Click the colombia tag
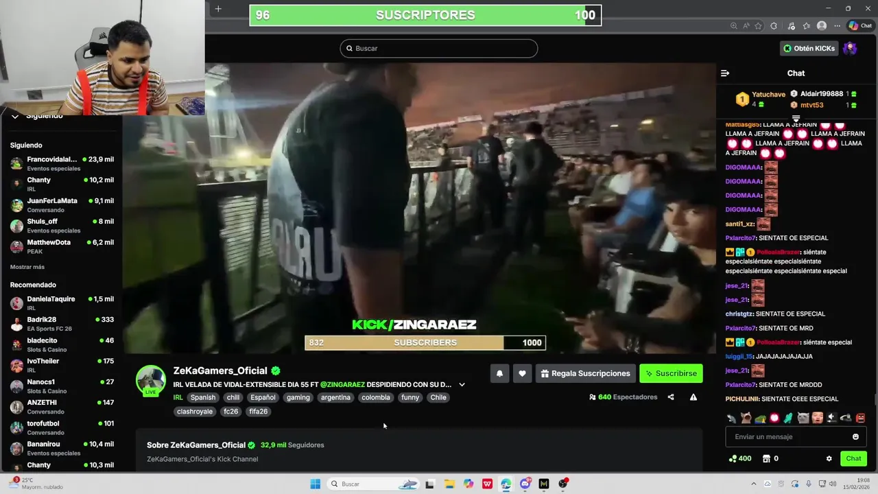 coord(376,397)
